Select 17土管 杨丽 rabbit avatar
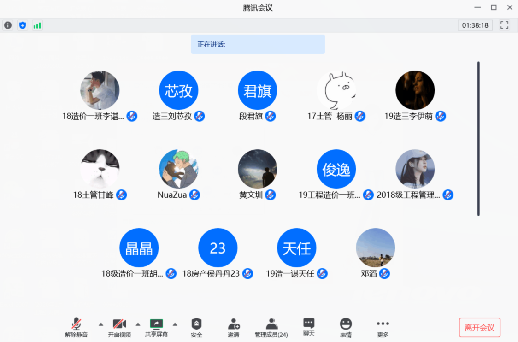Viewport: 518px width, 342px height. coord(336,90)
